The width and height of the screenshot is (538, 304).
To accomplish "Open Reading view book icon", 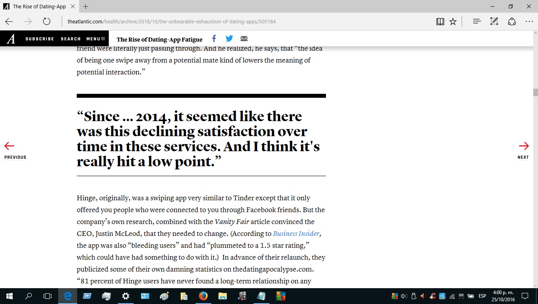I will [x=440, y=21].
